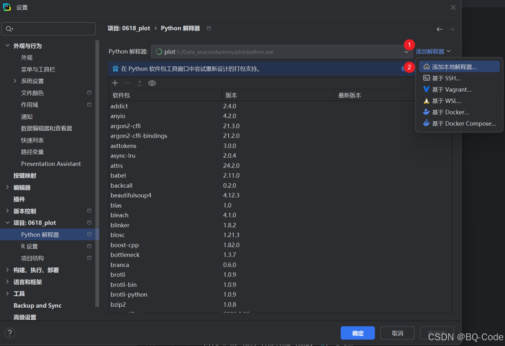The width and height of the screenshot is (505, 346).
Task: Click the plus icon to install a package
Action: click(x=115, y=83)
